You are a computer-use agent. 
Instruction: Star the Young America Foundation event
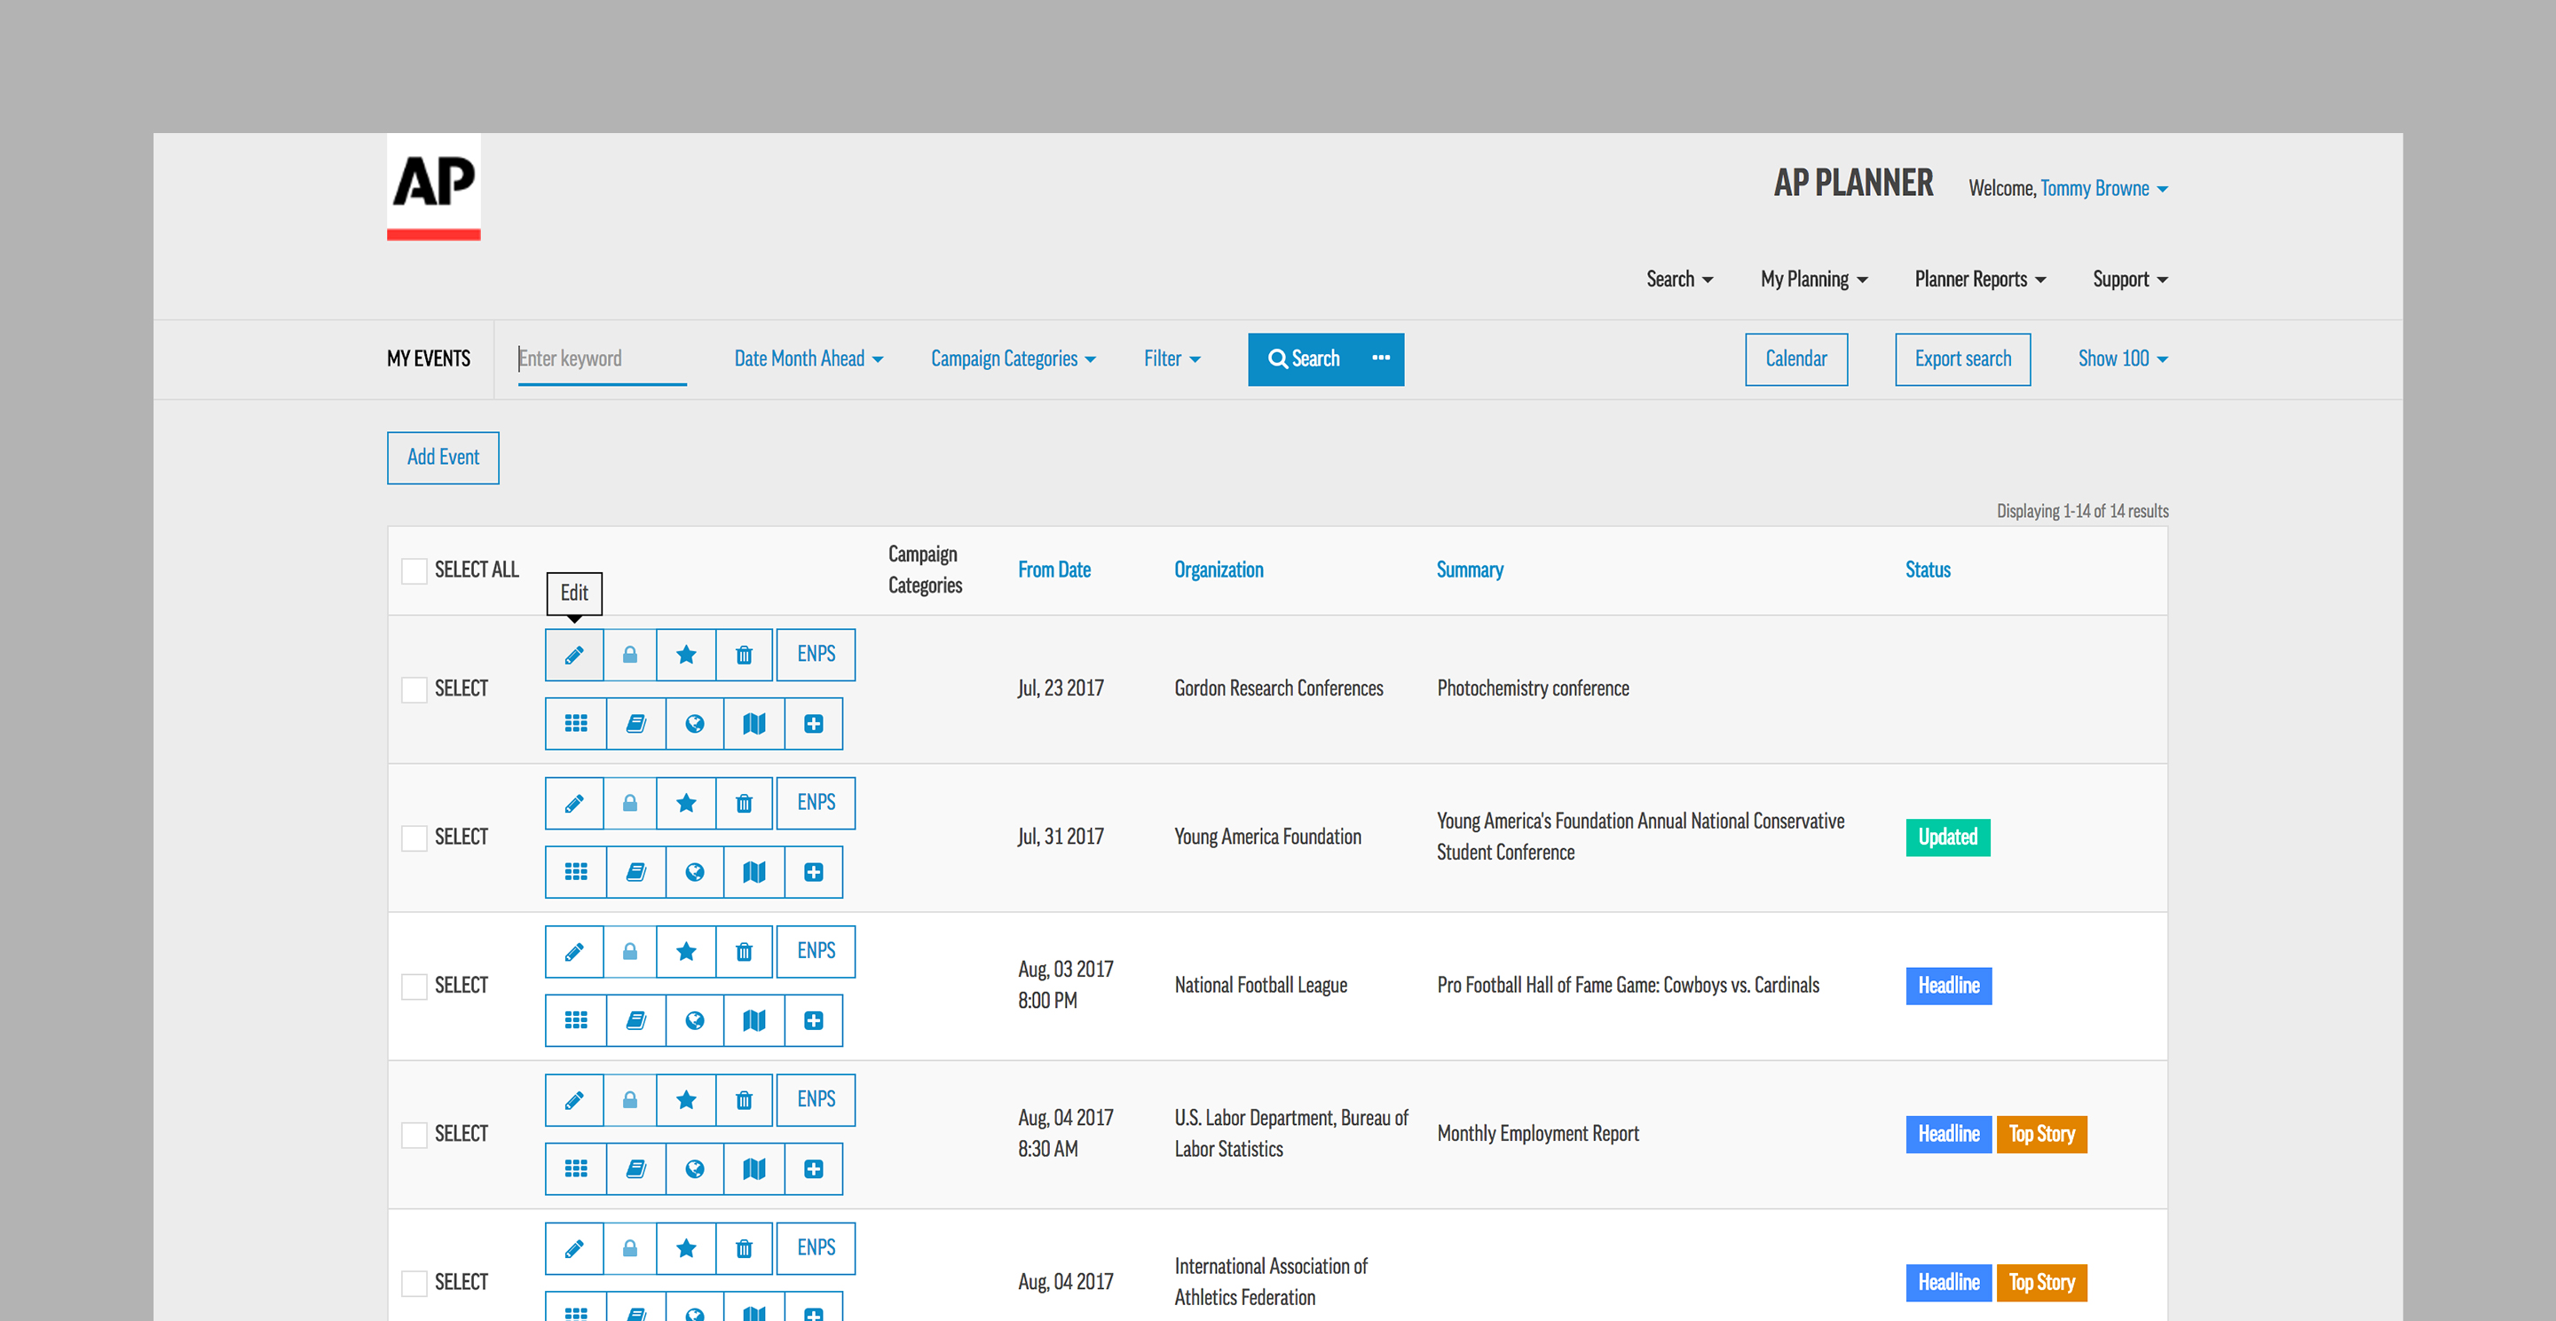tap(686, 803)
